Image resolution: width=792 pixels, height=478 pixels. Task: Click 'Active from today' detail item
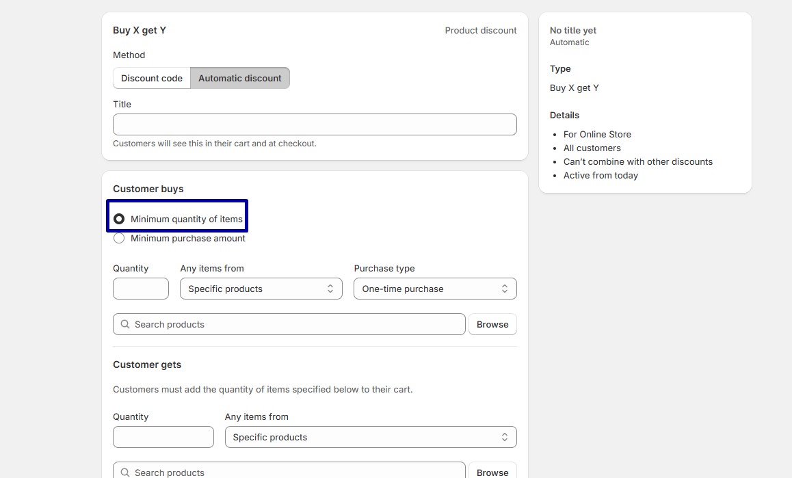[x=600, y=175]
